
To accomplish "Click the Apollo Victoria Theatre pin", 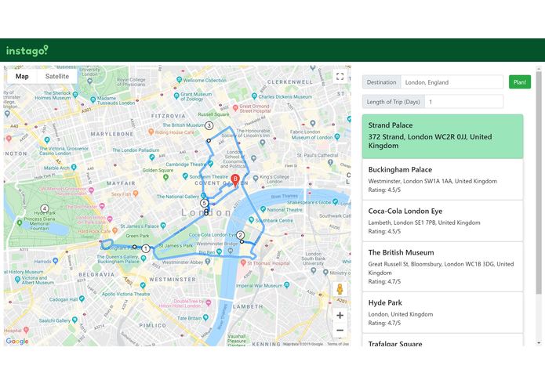I will [143, 285].
